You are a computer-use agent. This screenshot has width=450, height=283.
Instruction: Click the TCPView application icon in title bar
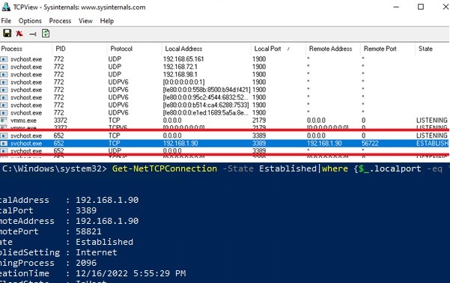(x=6, y=7)
